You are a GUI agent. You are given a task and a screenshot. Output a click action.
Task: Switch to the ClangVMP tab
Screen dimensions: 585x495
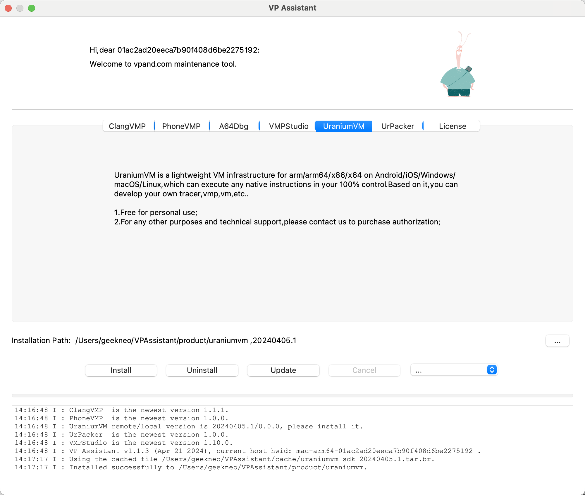click(x=127, y=126)
